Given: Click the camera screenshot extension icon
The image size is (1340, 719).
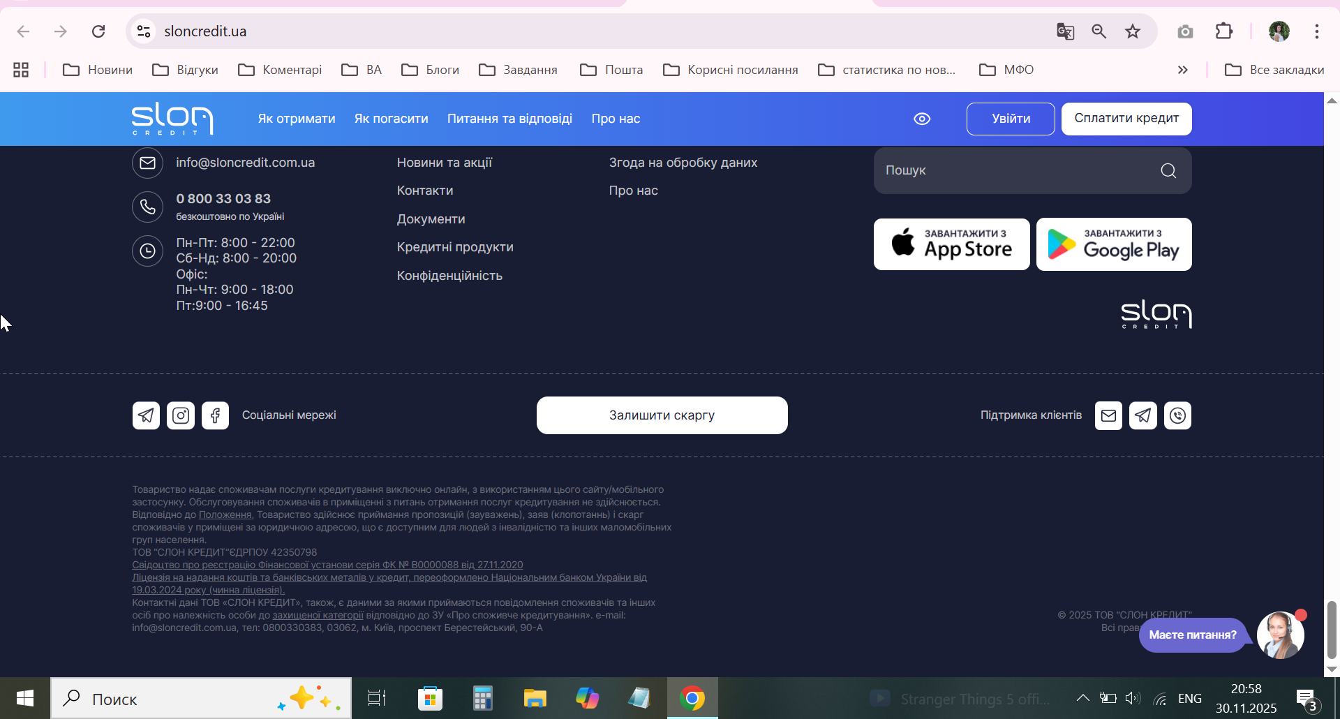Looking at the screenshot, I should pyautogui.click(x=1185, y=31).
